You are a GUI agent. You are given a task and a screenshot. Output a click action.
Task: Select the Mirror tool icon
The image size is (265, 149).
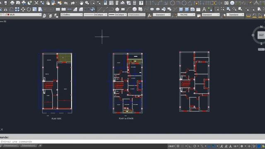pos(5,9)
